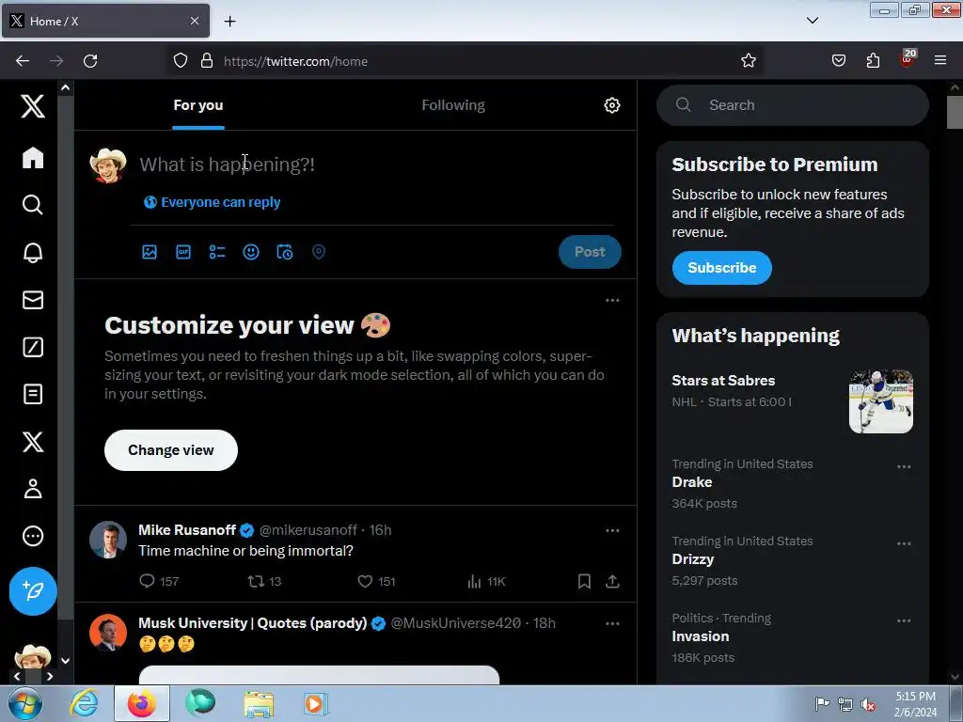963x722 pixels.
Task: Open Mike Rusanoff profile name link
Action: pyautogui.click(x=187, y=530)
